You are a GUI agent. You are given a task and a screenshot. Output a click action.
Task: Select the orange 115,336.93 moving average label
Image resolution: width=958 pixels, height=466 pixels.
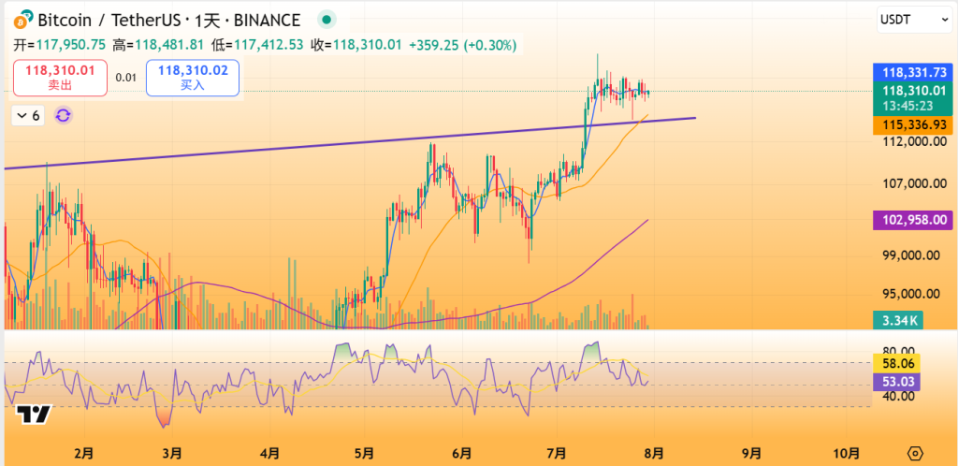911,124
